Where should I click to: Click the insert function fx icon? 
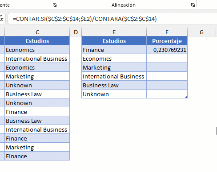(x=1, y=19)
